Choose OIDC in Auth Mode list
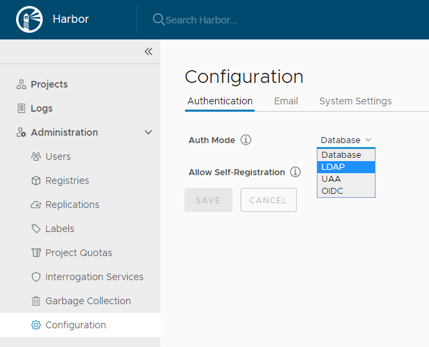This screenshot has width=429, height=347. click(x=346, y=191)
